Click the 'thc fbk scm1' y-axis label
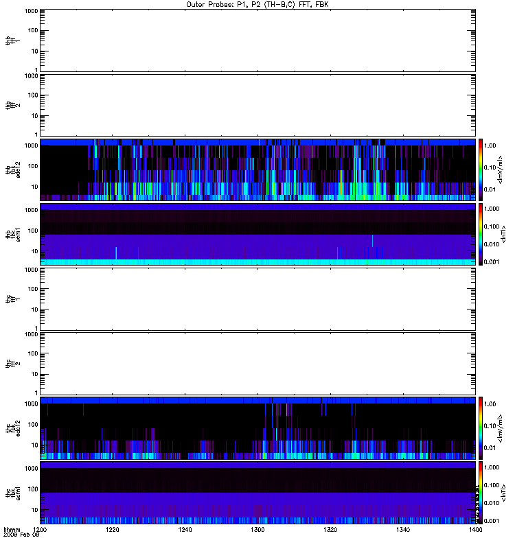 tap(13, 493)
